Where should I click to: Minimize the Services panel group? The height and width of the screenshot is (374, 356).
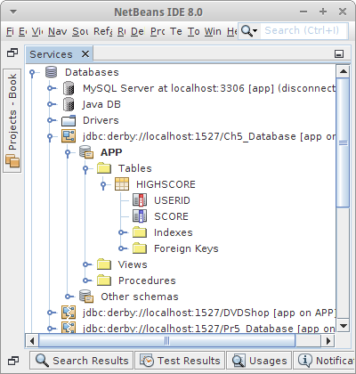(339, 54)
